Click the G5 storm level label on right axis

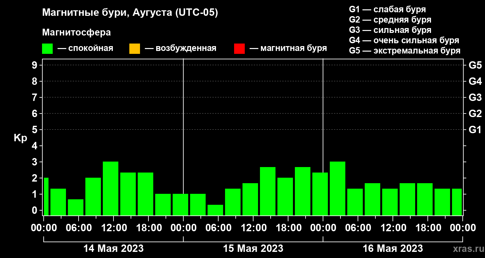(x=475, y=65)
